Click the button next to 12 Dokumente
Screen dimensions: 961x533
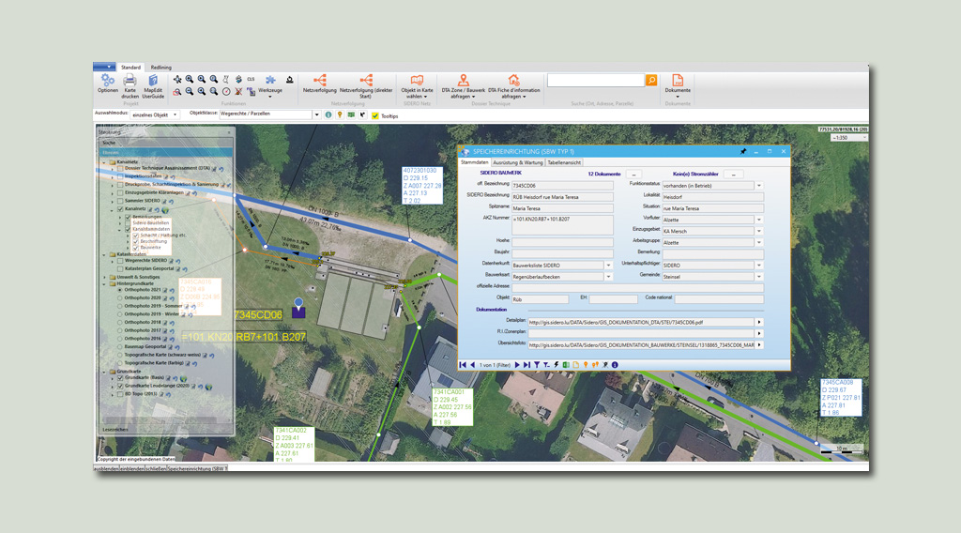633,175
